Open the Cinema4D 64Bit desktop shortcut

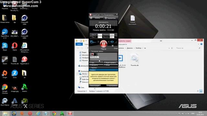(x=25, y=34)
